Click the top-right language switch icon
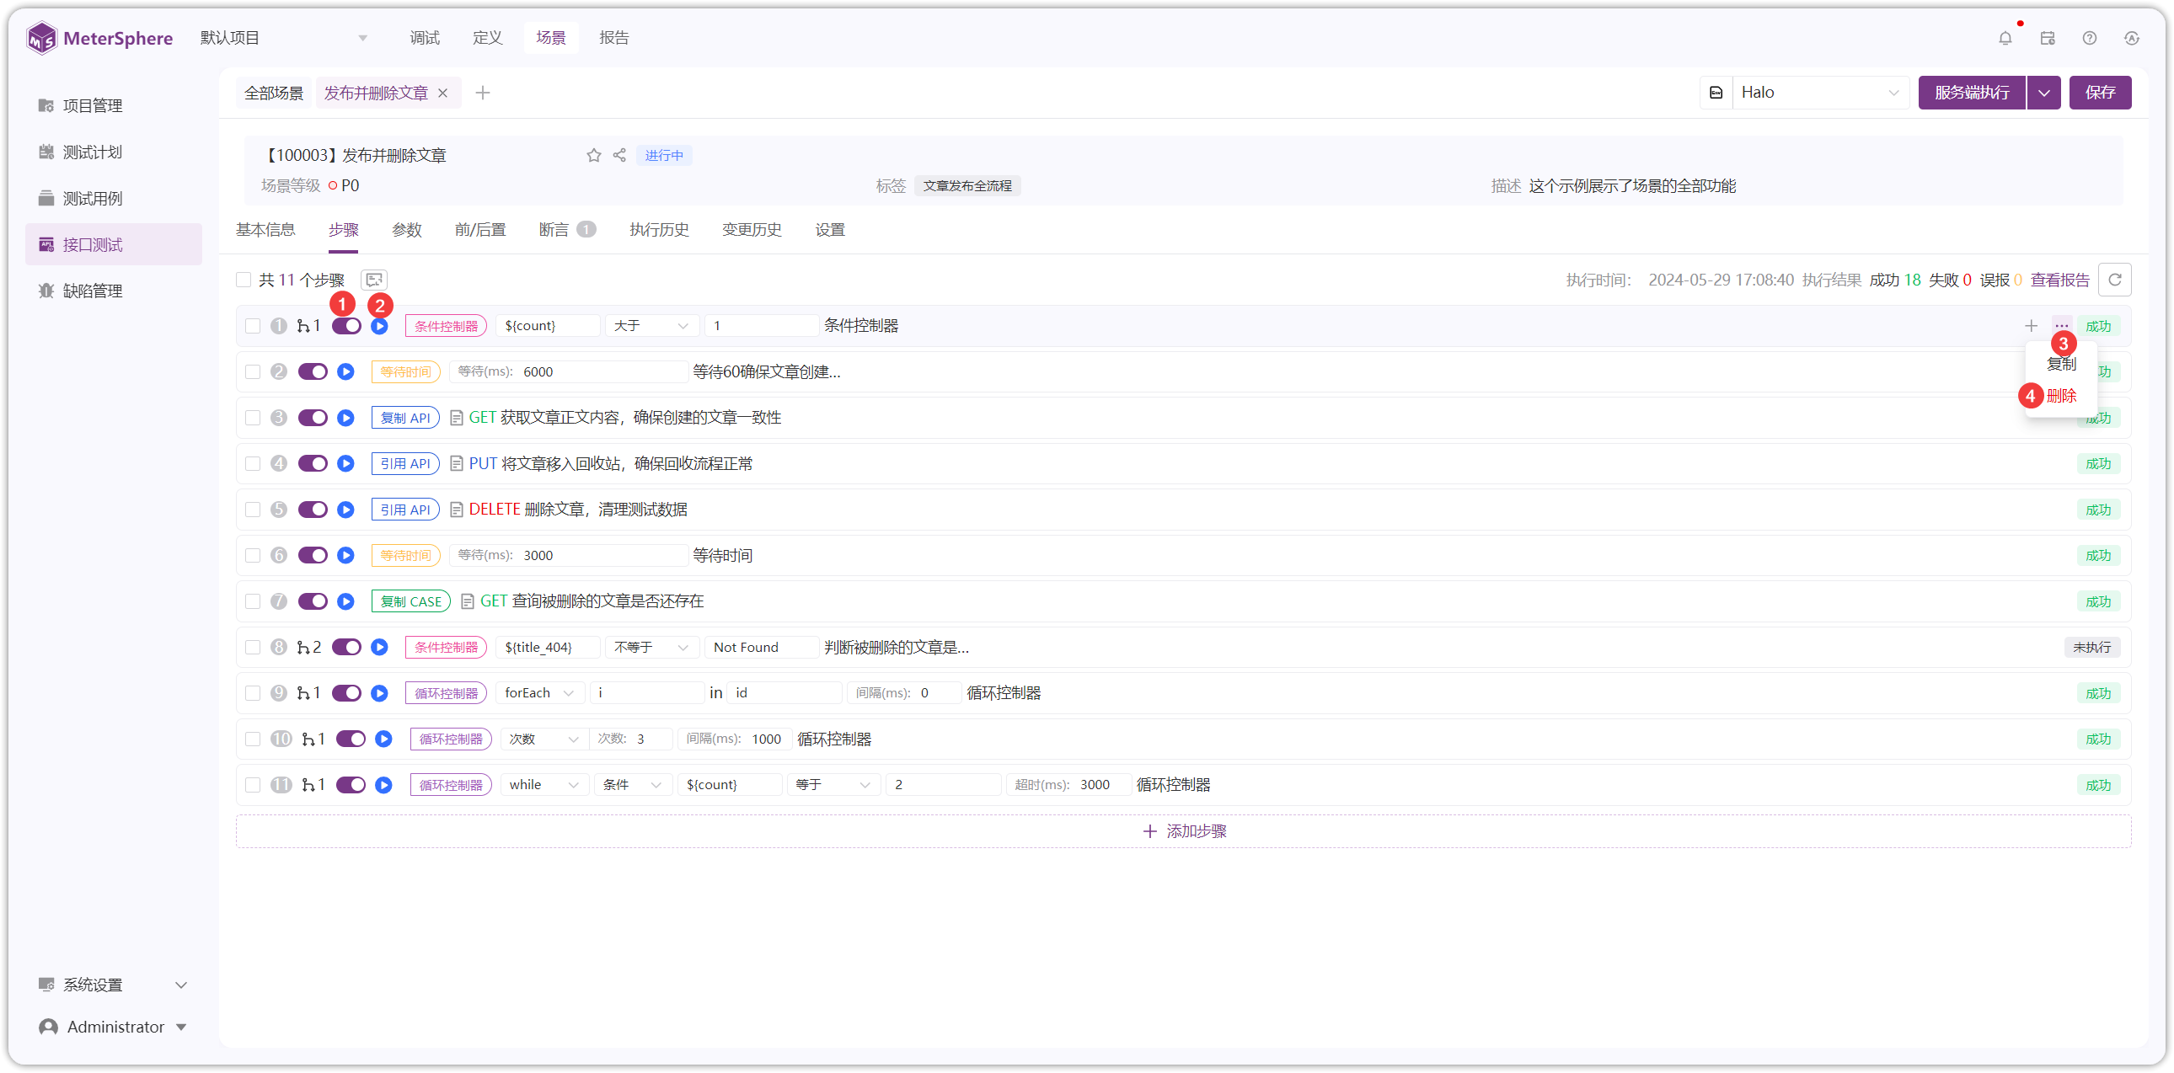Viewport: 2174px width, 1073px height. tap(2131, 38)
